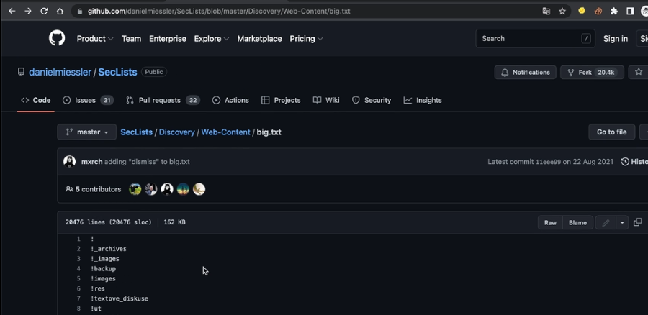This screenshot has height=315, width=648.
Task: Reload the page with refresh icon
Action: 44,11
